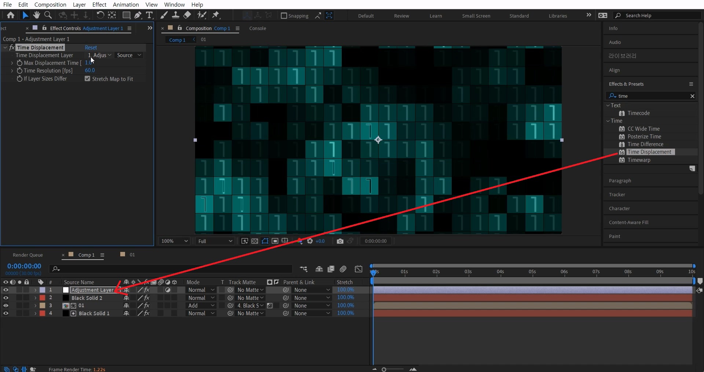Enable the Snapping checkbox
The image size is (704, 372).
283,16
